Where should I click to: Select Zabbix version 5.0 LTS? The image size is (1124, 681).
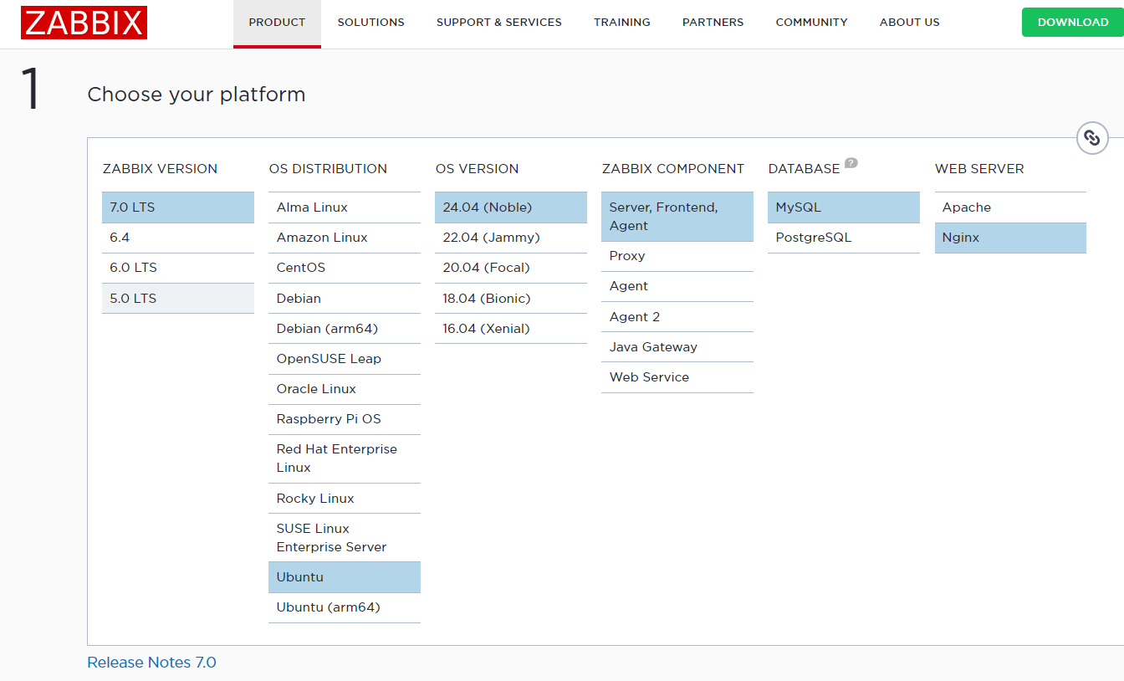click(x=178, y=299)
